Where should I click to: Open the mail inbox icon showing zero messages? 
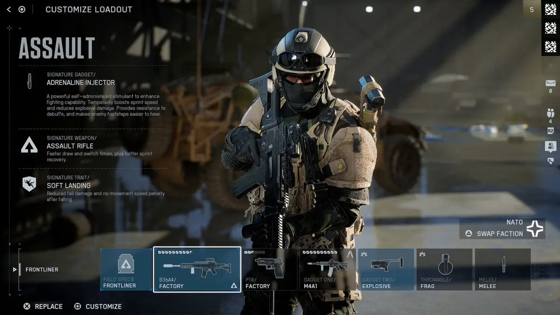tap(550, 84)
